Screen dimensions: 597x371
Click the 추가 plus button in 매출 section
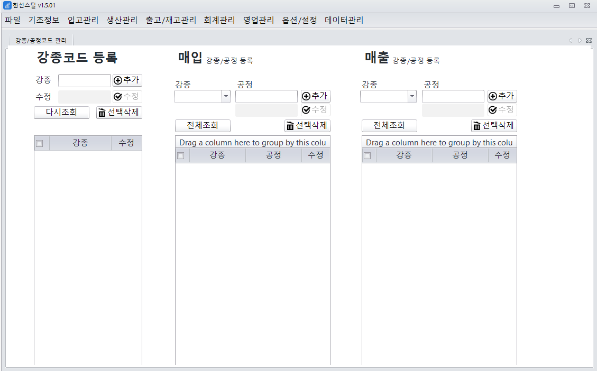click(502, 96)
